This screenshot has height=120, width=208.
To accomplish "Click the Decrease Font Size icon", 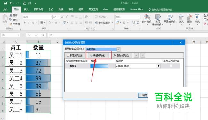I will (x=67, y=17).
